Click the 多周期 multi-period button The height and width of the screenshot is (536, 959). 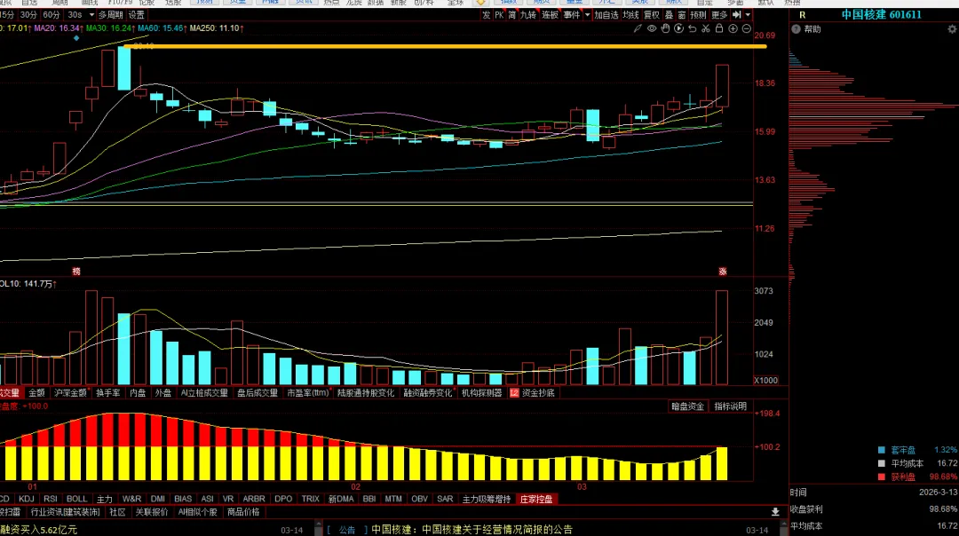111,15
